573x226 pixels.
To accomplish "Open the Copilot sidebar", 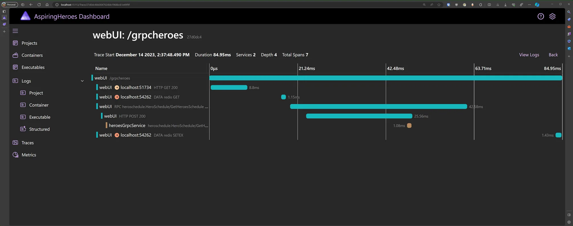I will 537,5.
